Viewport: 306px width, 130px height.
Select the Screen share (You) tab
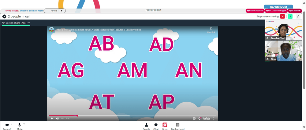point(16,23)
